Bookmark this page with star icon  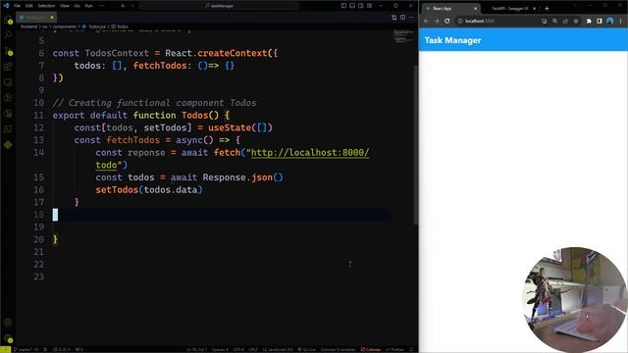tap(576, 21)
